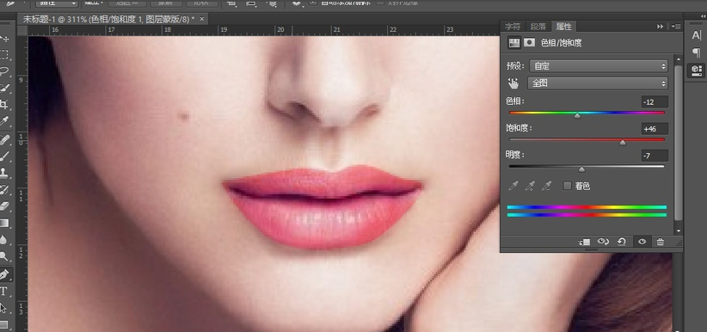This screenshot has width=707, height=332.
Task: Open the 全图 channel range dropdown
Action: pos(598,83)
